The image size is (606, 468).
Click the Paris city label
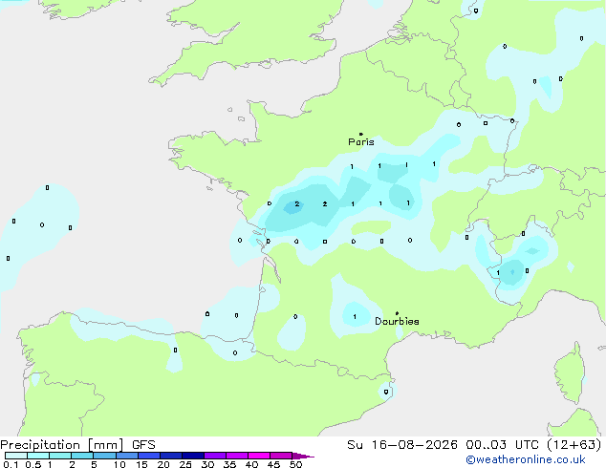(361, 141)
